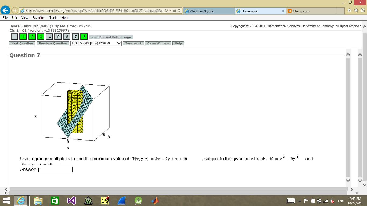This screenshot has width=367, height=206.
Task: Click the Go to Submit Button Page button
Action: click(111, 37)
